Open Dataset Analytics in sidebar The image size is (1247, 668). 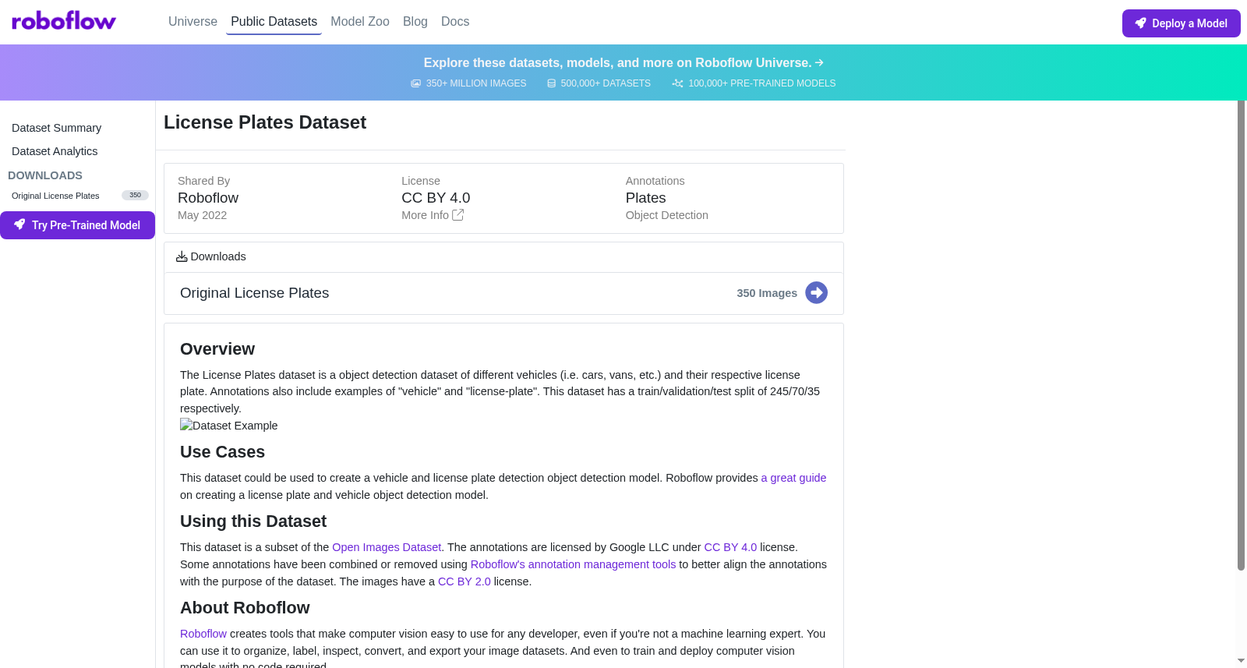pyautogui.click(x=55, y=151)
